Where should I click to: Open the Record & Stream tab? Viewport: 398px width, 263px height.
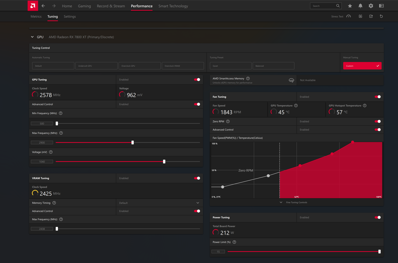[111, 6]
